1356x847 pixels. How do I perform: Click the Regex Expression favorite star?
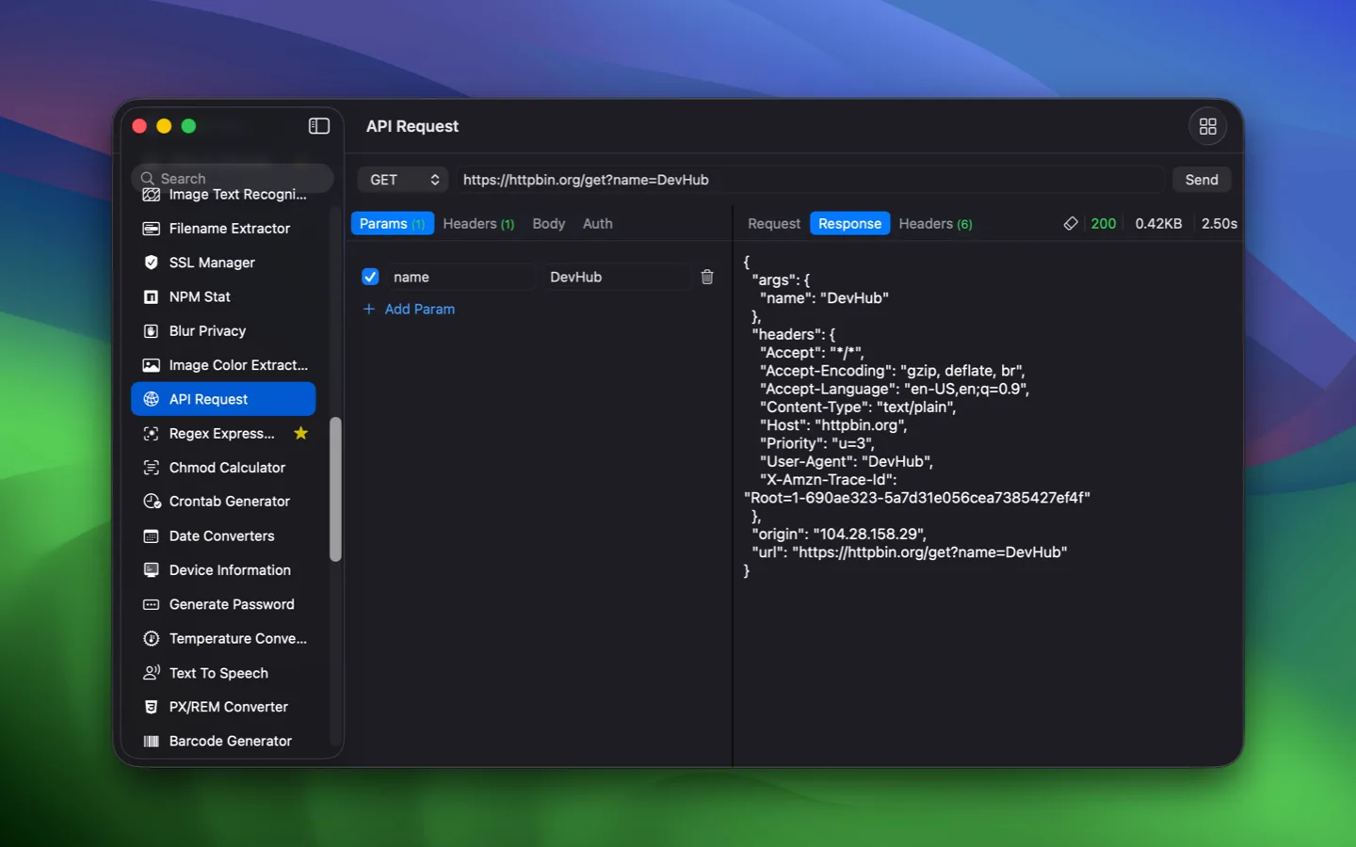(301, 433)
